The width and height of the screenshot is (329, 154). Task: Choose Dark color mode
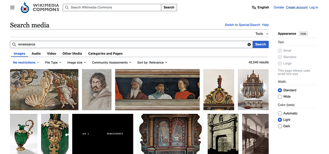pyautogui.click(x=280, y=126)
